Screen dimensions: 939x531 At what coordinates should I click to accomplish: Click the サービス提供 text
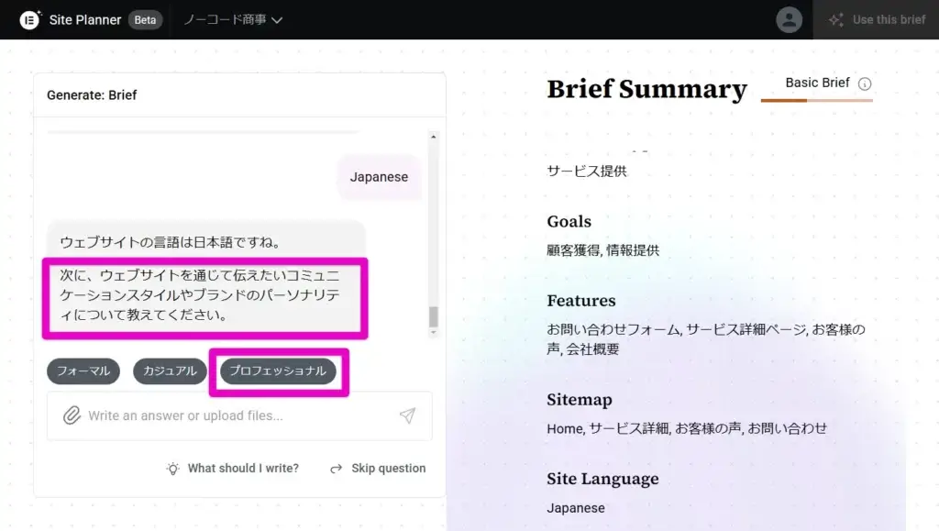coord(587,171)
